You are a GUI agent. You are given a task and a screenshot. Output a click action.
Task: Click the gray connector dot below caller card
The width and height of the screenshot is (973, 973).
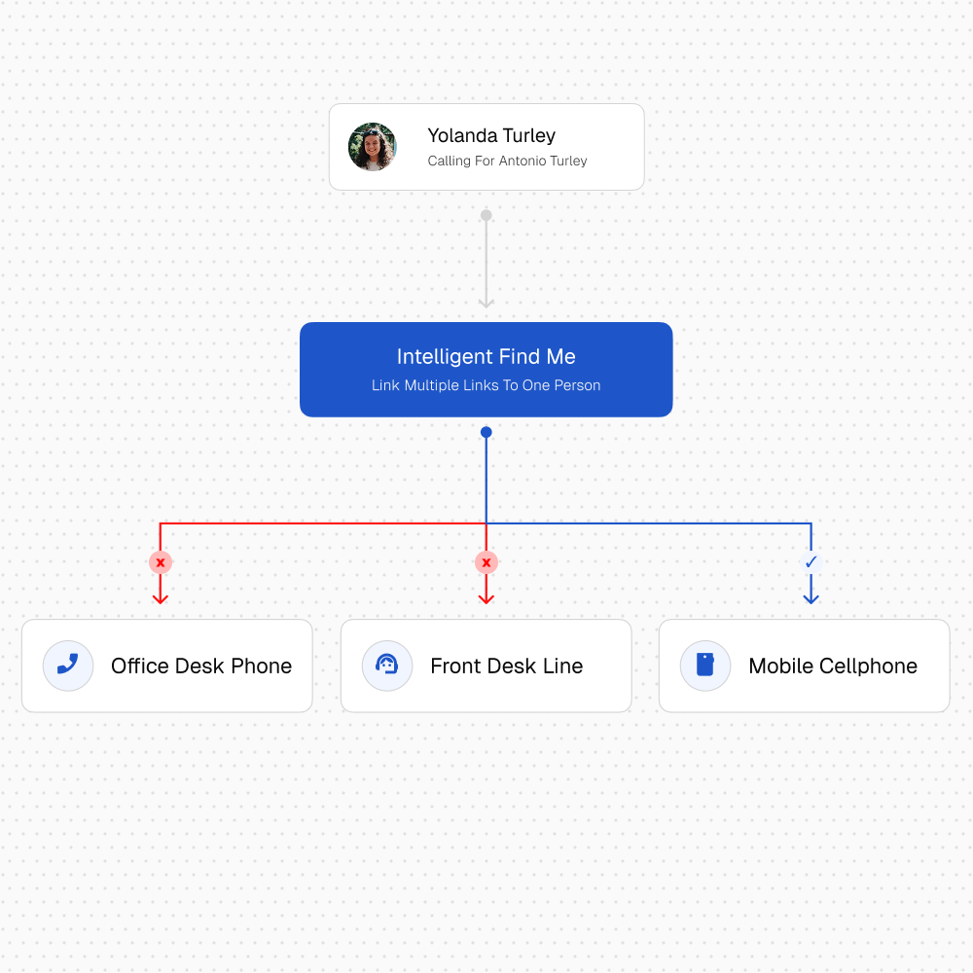(x=486, y=215)
